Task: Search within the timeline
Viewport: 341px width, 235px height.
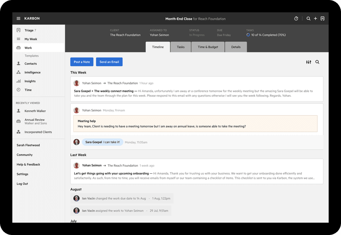Action: pos(317,62)
